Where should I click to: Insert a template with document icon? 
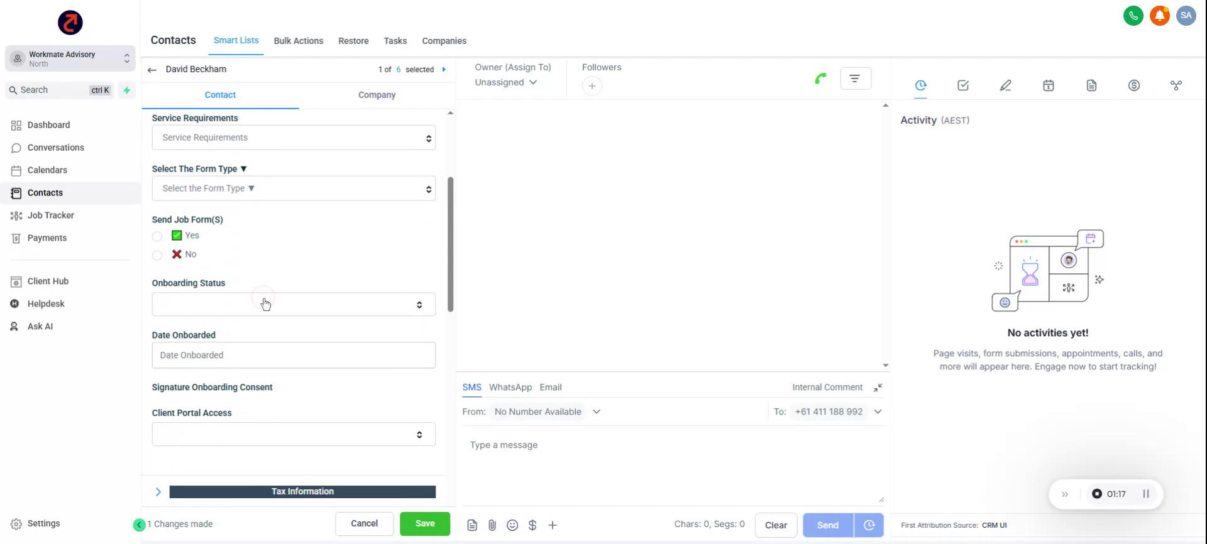point(472,525)
